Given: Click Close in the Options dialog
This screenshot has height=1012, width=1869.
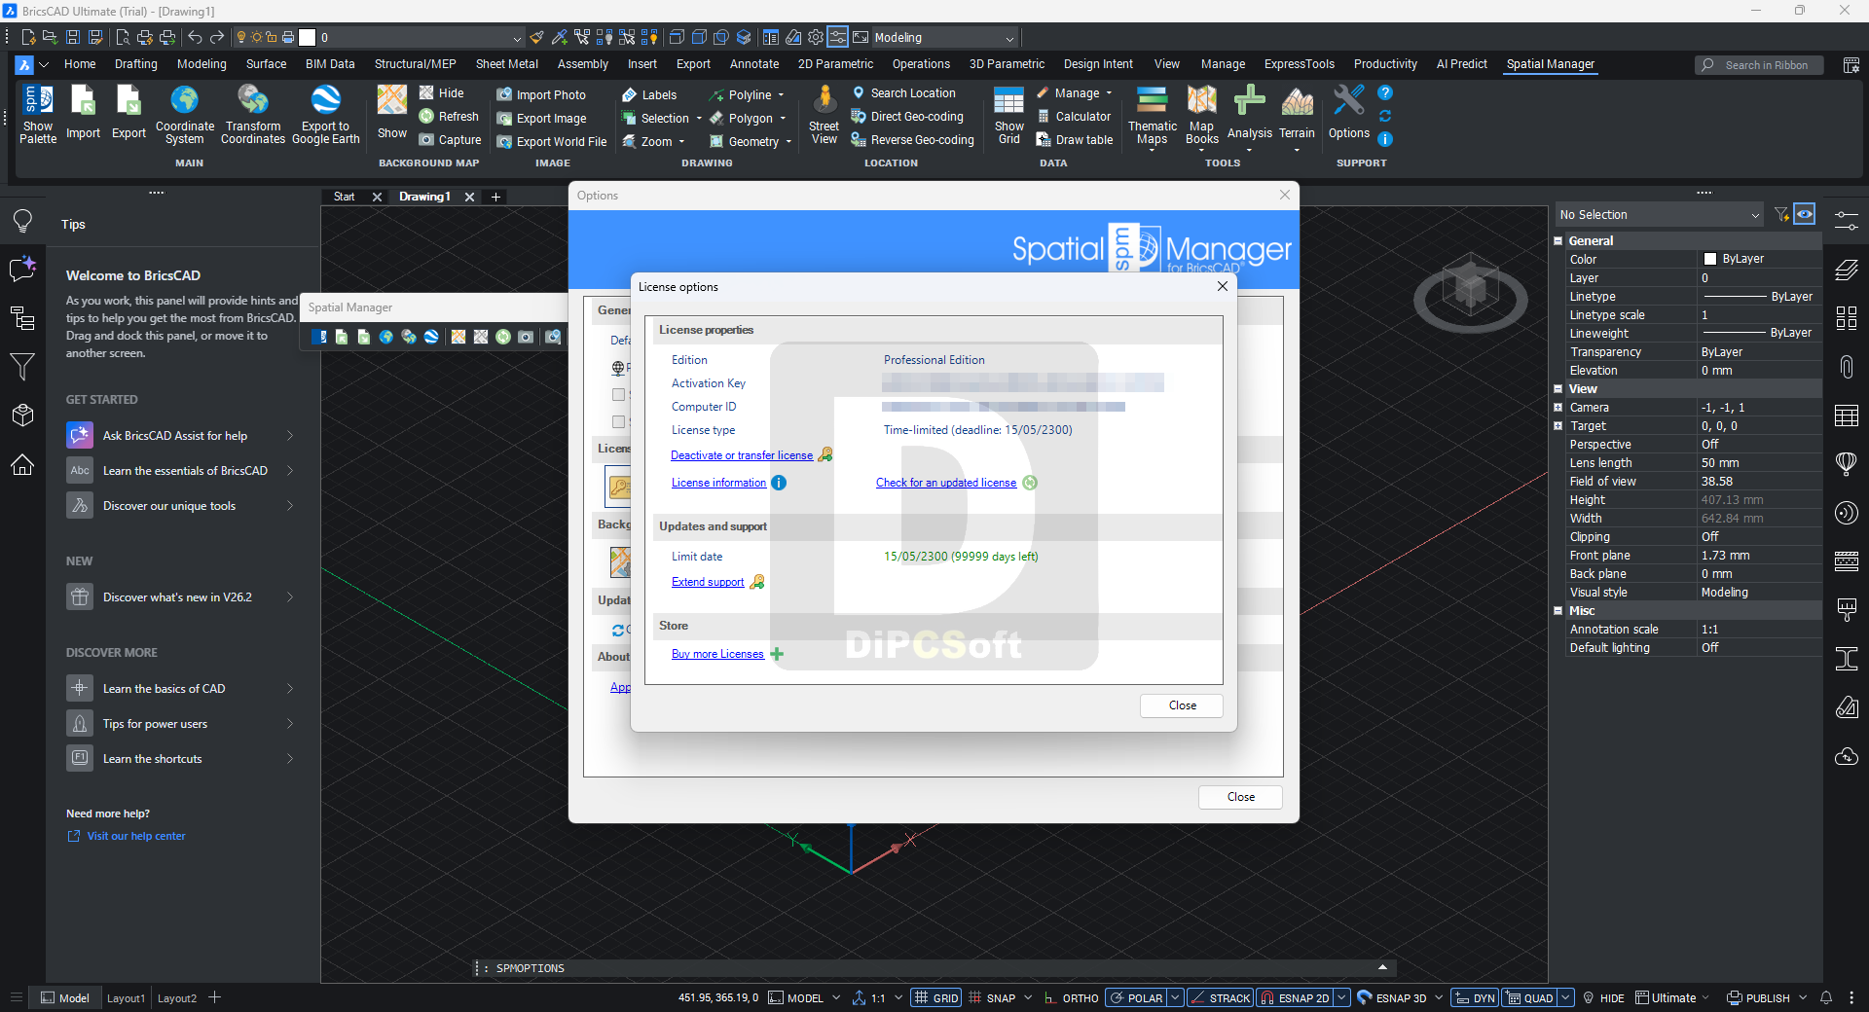Looking at the screenshot, I should (x=1240, y=797).
